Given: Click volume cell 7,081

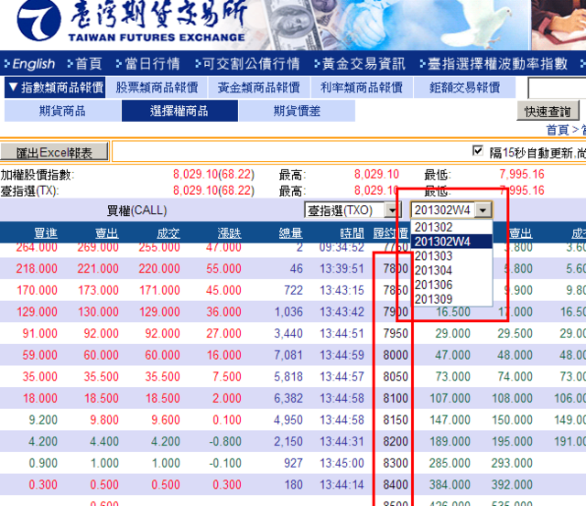Looking at the screenshot, I should click(288, 355).
